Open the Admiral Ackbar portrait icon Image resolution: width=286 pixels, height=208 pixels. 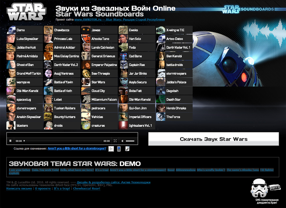[x=48, y=47]
